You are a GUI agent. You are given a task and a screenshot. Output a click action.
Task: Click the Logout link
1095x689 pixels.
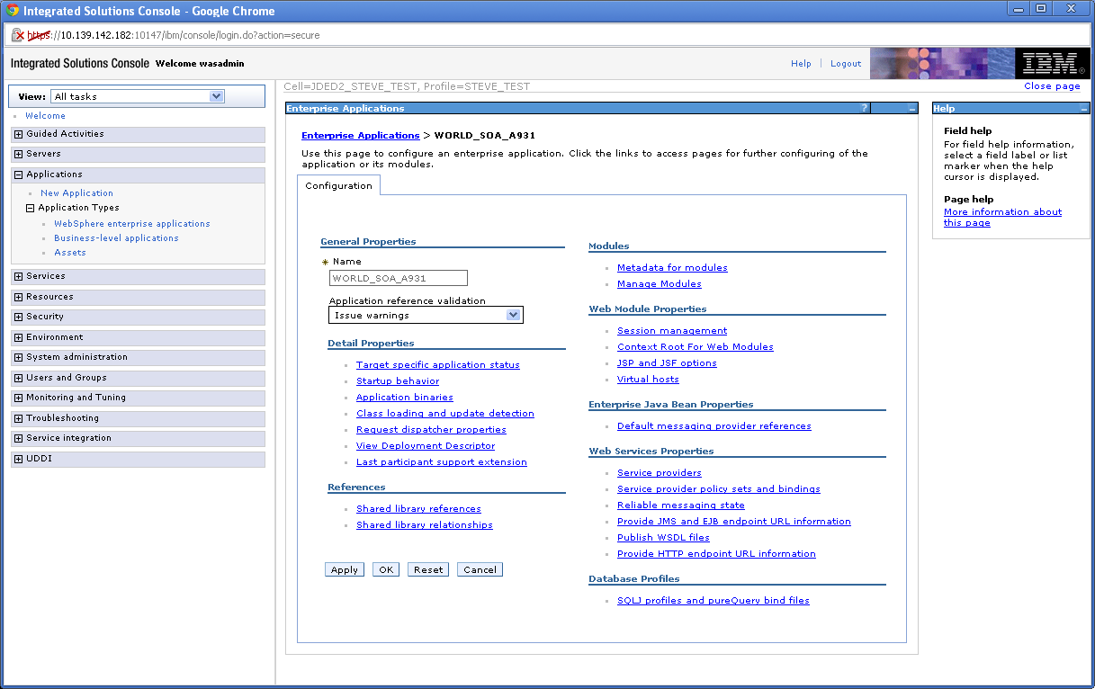point(846,64)
